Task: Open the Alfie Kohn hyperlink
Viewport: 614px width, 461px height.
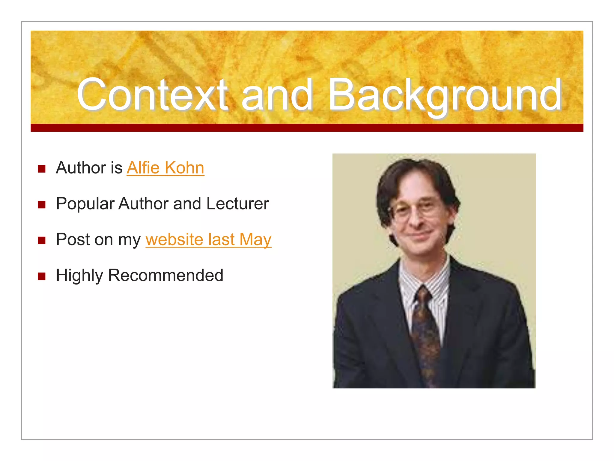Action: pos(165,168)
